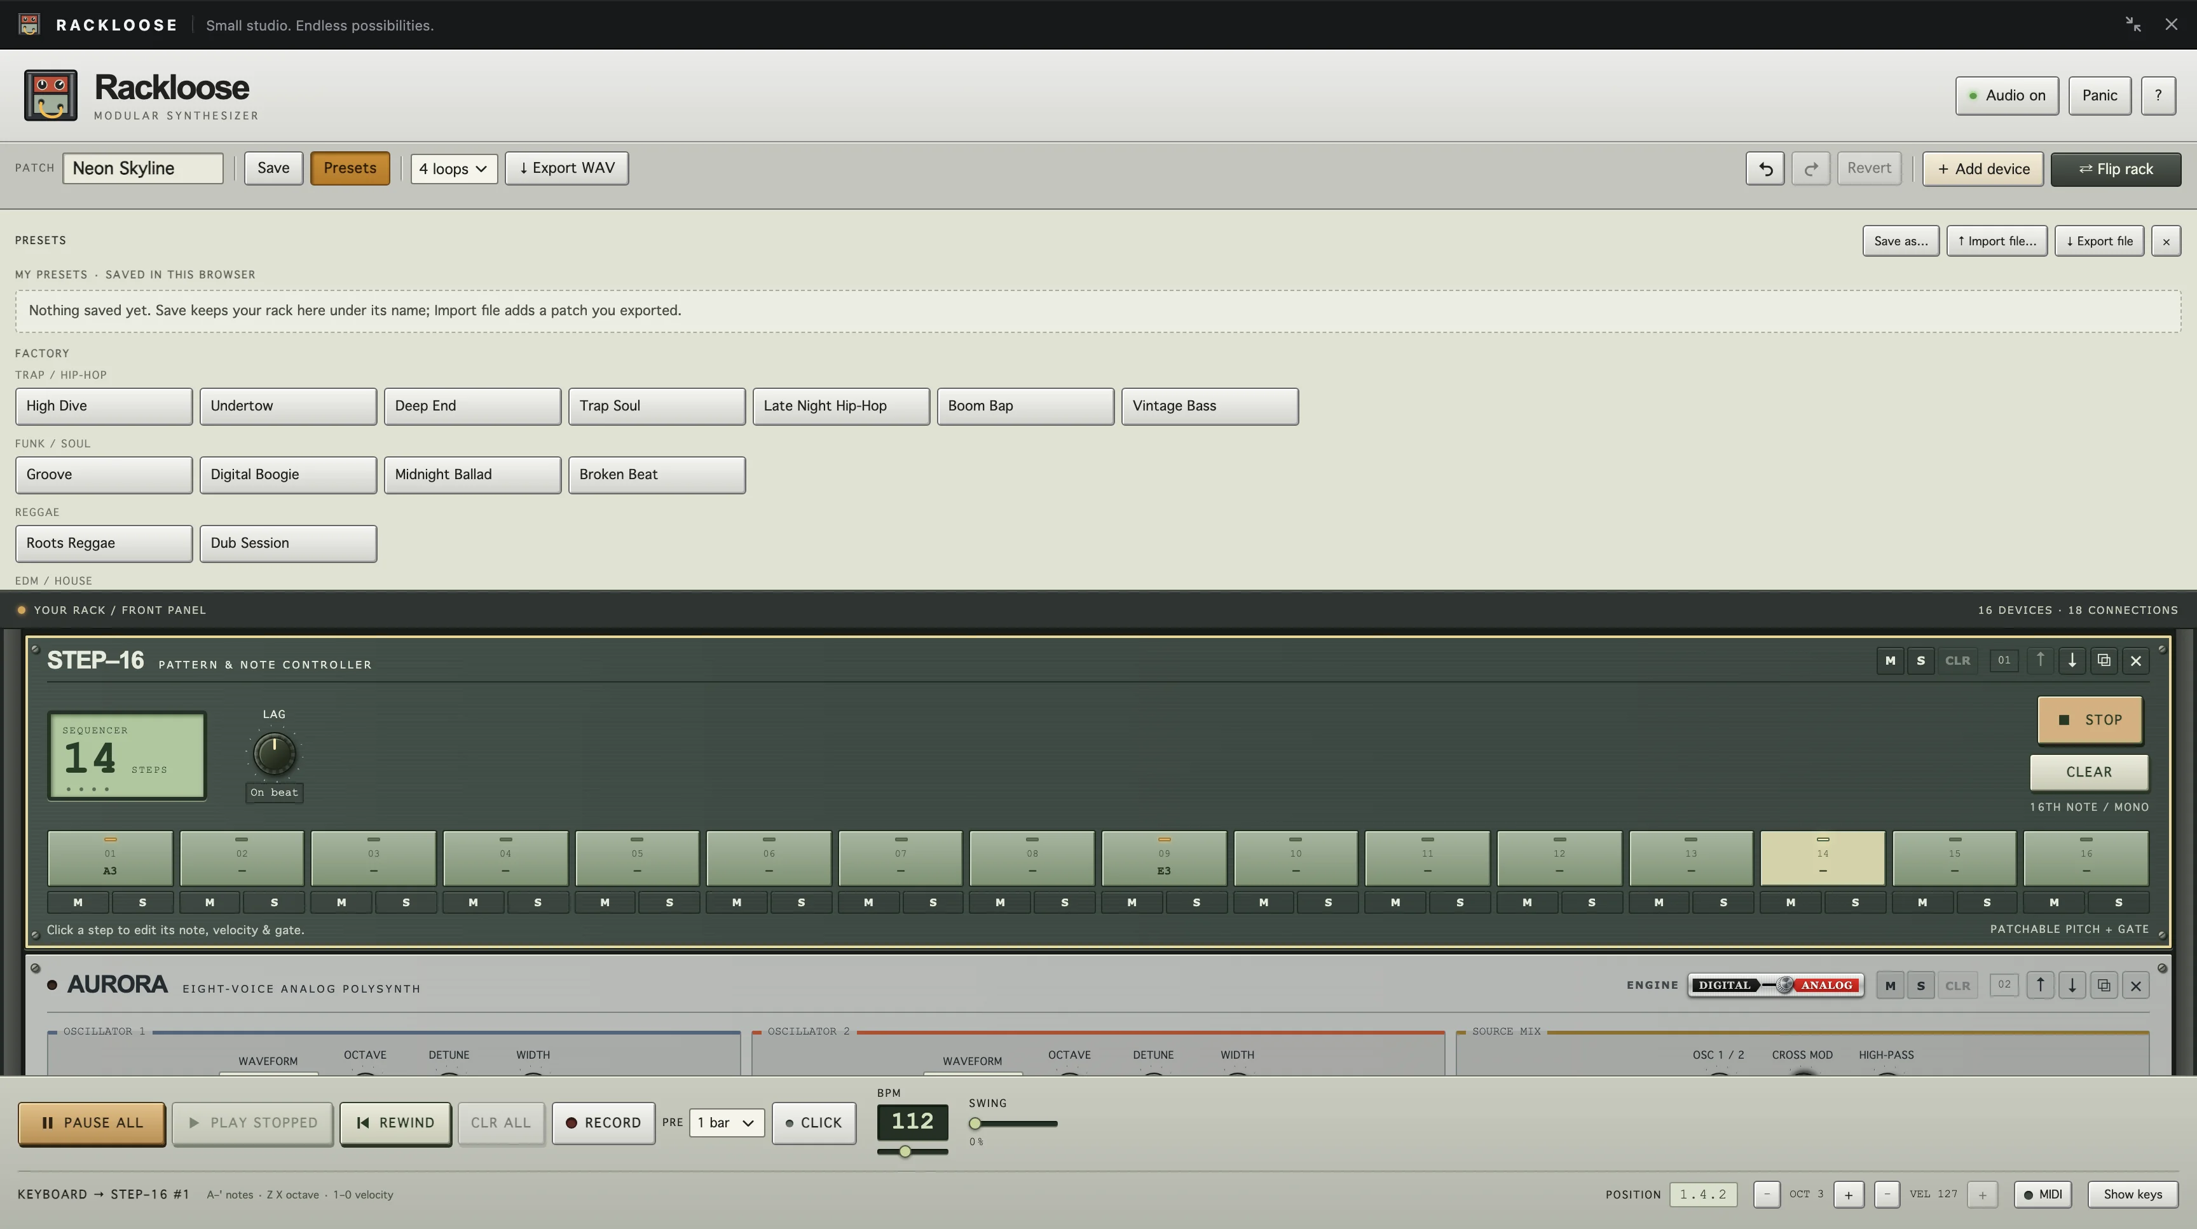This screenshot has height=1229, width=2197.
Task: Remove the STEP-16 device from rack
Action: tap(2135, 660)
